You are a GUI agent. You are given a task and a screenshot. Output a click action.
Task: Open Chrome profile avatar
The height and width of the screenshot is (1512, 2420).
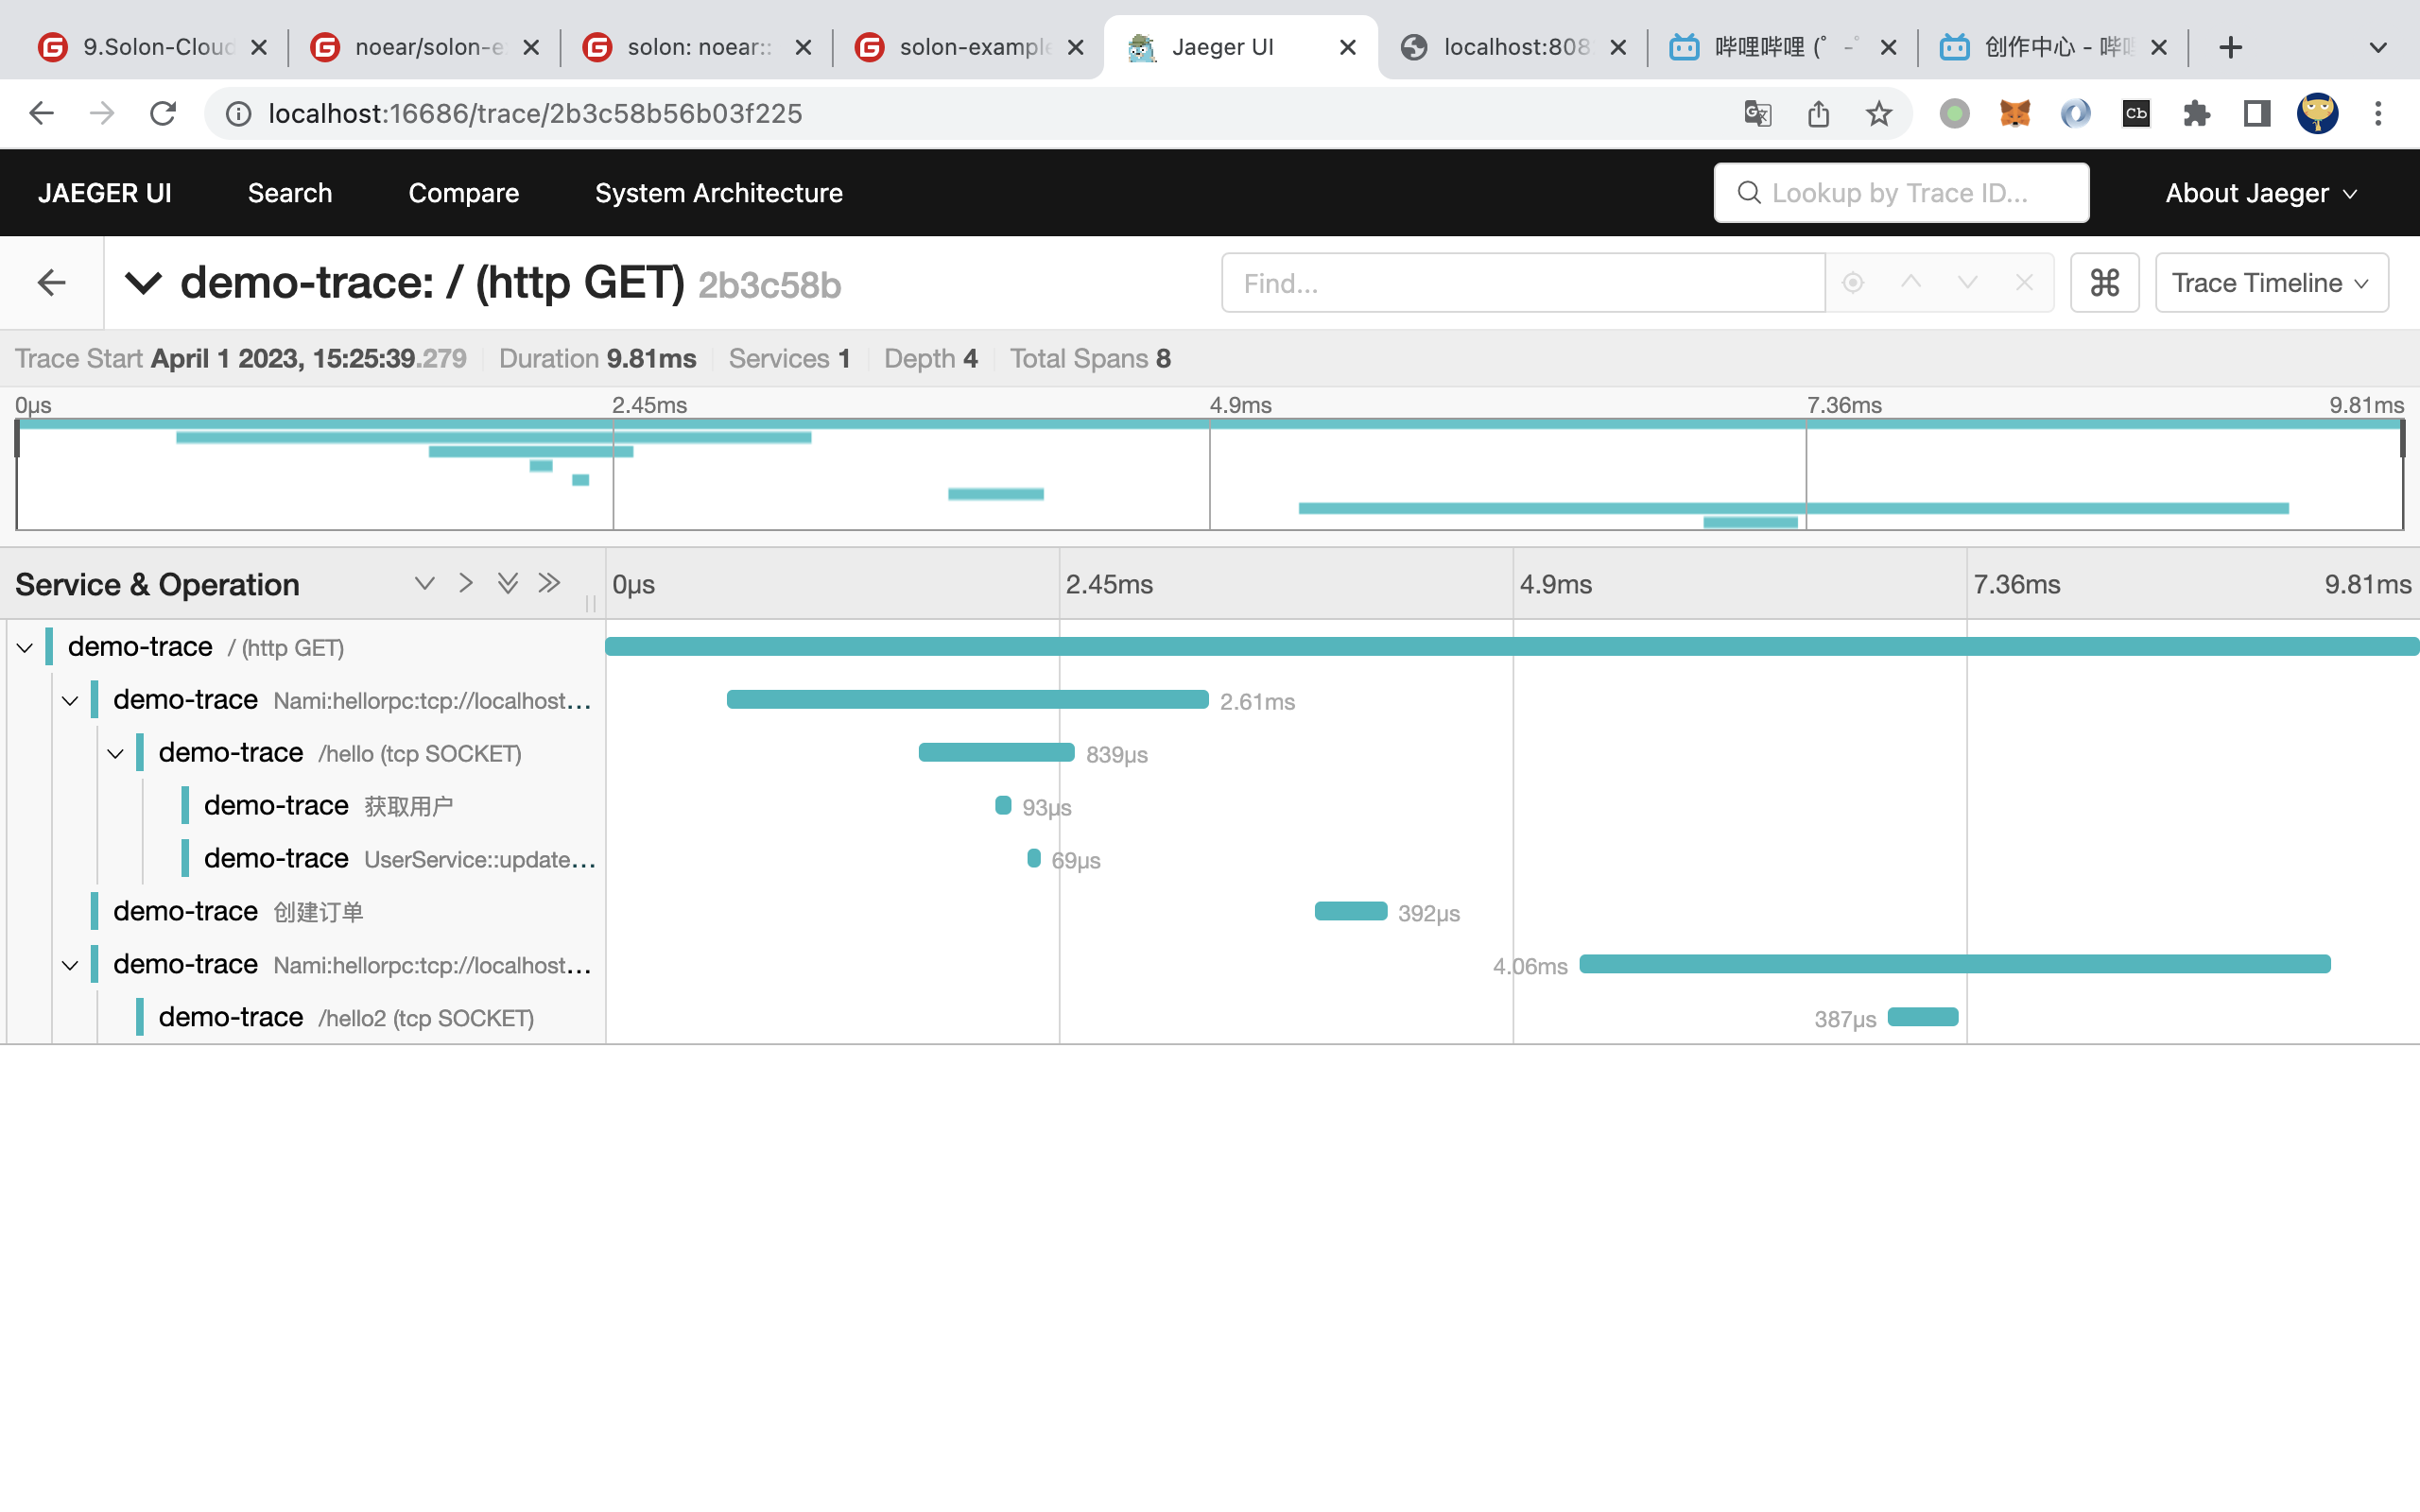point(2317,113)
